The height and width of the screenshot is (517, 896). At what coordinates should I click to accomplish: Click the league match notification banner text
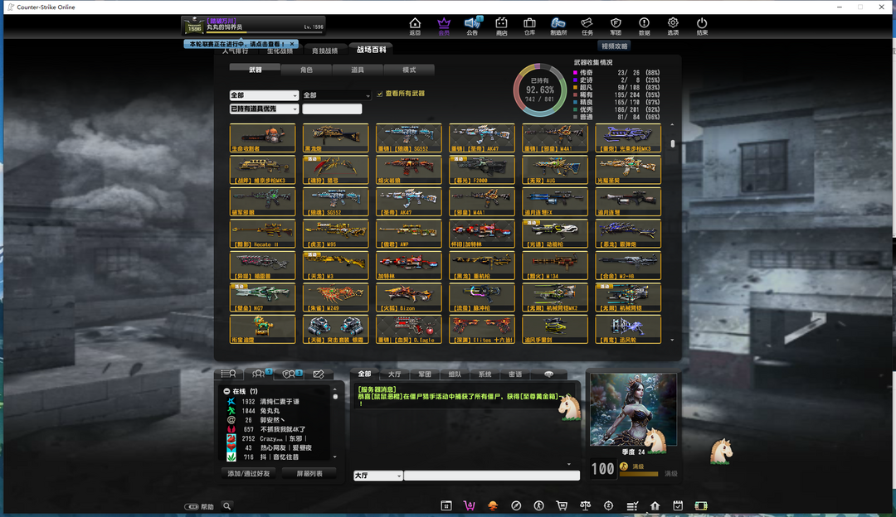(236, 44)
